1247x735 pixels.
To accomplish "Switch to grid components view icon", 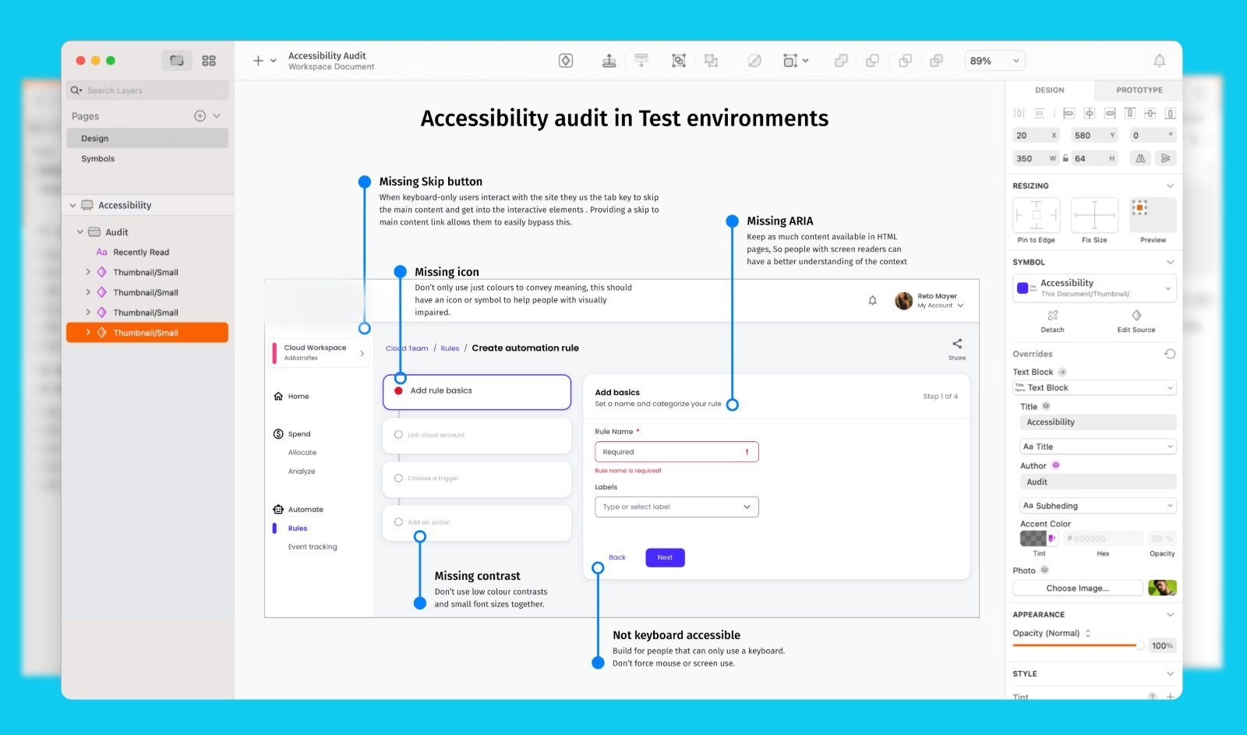I will click(209, 61).
